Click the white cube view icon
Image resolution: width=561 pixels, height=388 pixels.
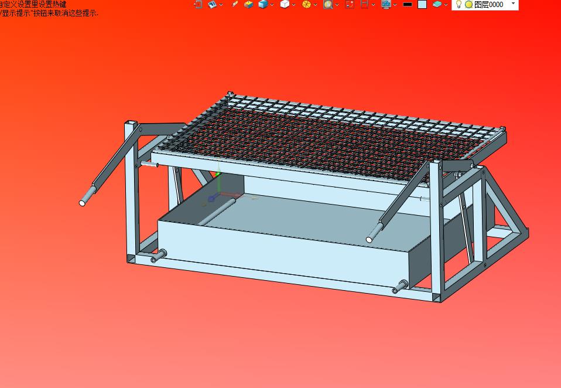[x=285, y=4]
